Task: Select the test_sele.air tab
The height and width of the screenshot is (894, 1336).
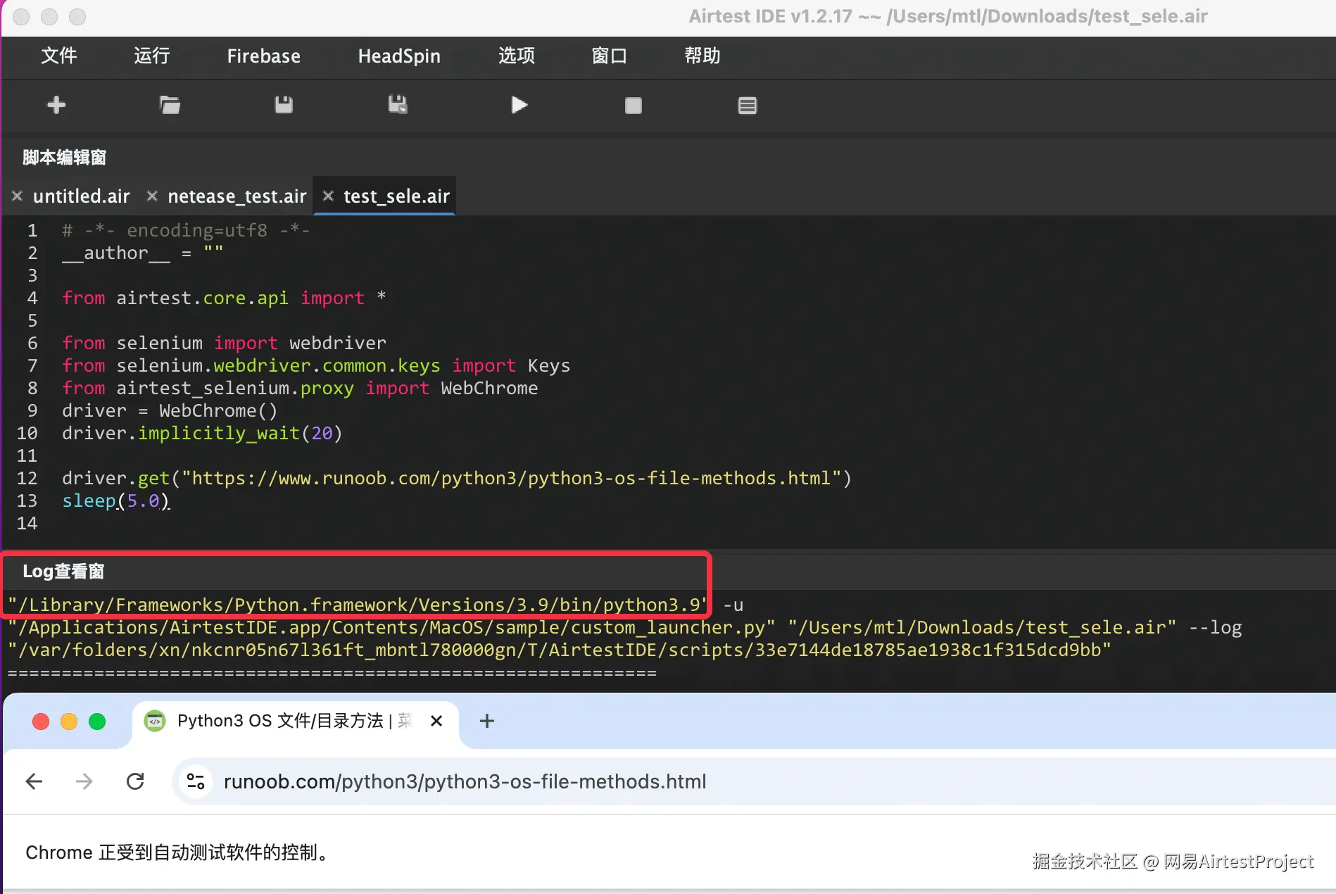Action: click(x=396, y=196)
